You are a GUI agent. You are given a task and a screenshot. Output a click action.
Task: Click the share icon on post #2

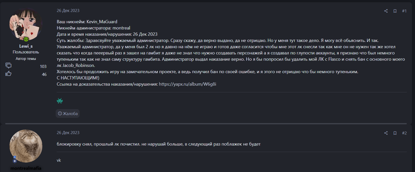coord(386,133)
